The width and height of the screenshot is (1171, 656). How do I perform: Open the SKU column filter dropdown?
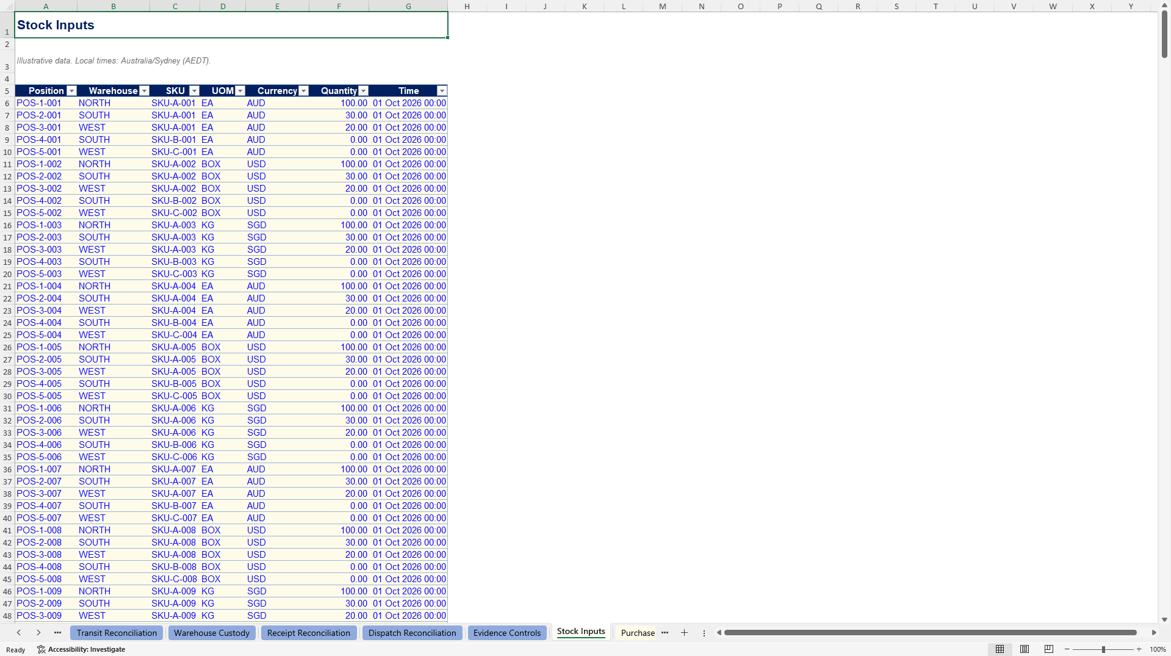click(194, 91)
